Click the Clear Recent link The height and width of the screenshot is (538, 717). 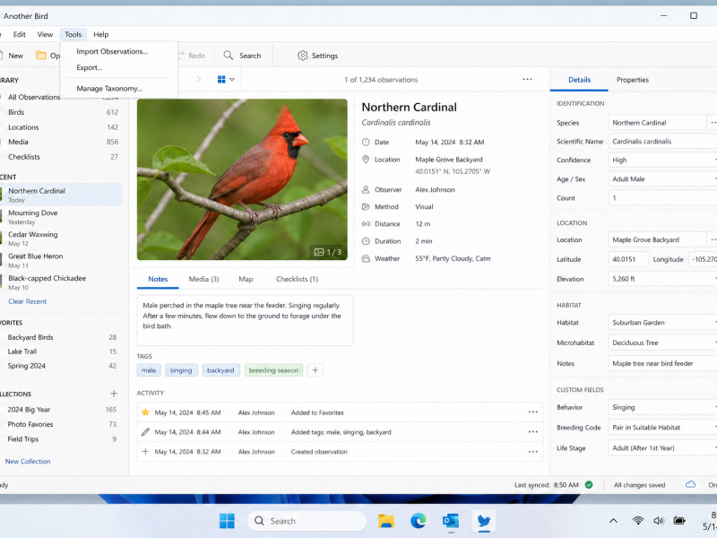point(28,301)
